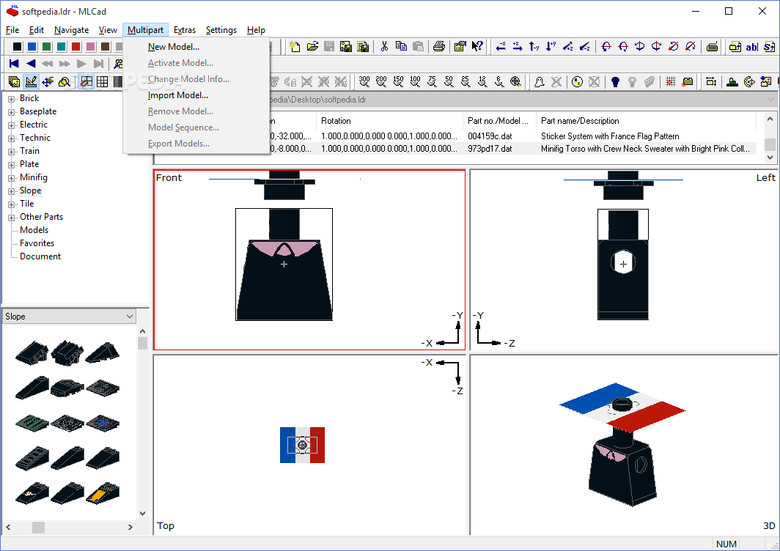Expand the Electric tree node
The height and width of the screenshot is (551, 780).
pos(12,125)
